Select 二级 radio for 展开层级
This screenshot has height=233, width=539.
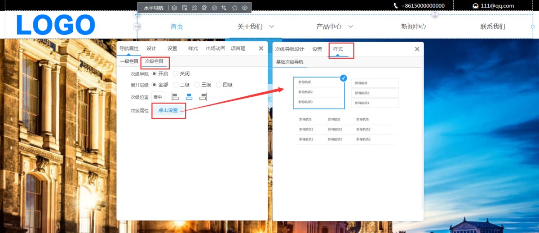click(176, 85)
